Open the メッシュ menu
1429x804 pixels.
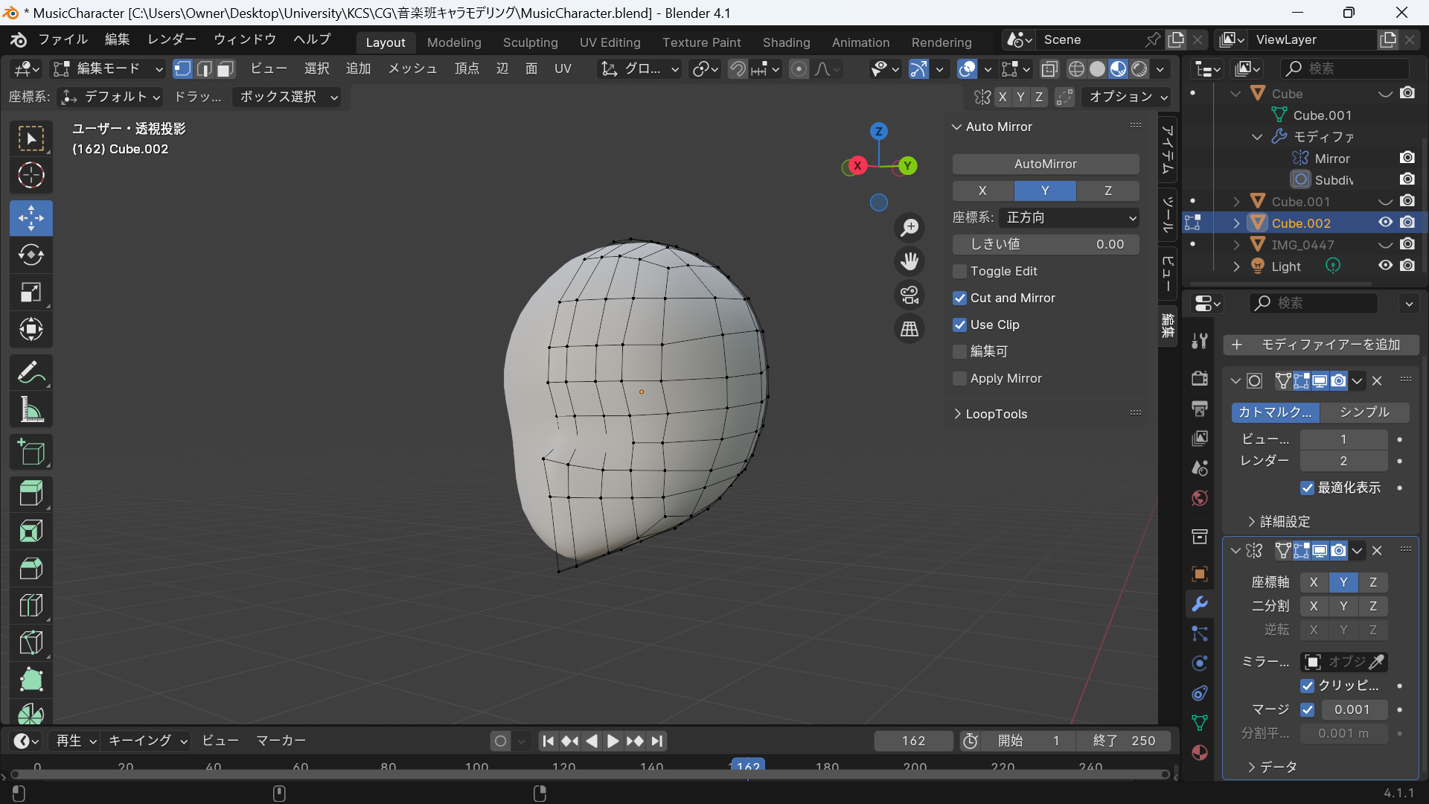pyautogui.click(x=412, y=68)
